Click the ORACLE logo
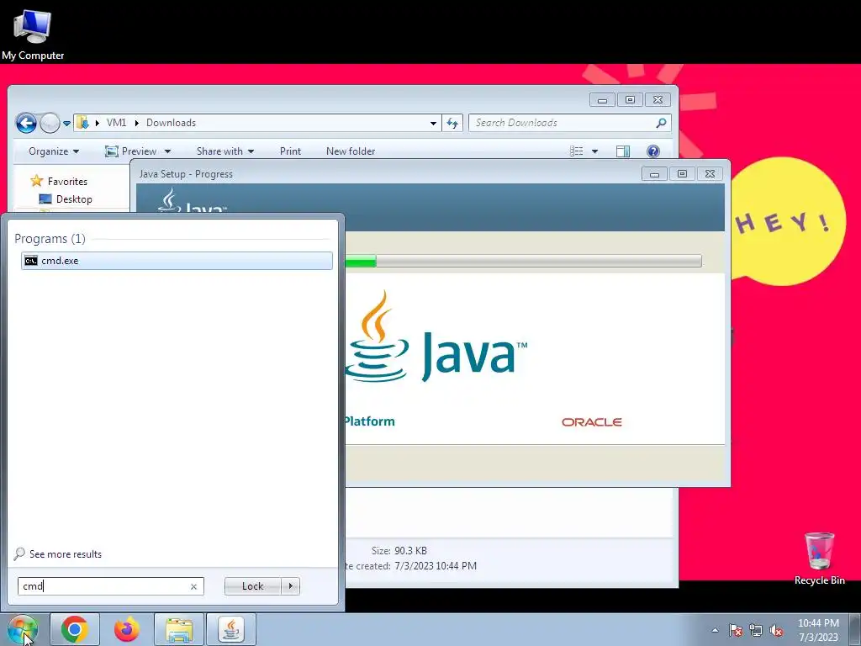The height and width of the screenshot is (646, 861). (591, 422)
